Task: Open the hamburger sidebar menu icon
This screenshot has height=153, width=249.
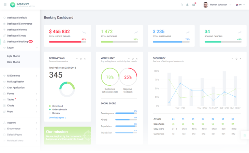Action: pos(5,5)
